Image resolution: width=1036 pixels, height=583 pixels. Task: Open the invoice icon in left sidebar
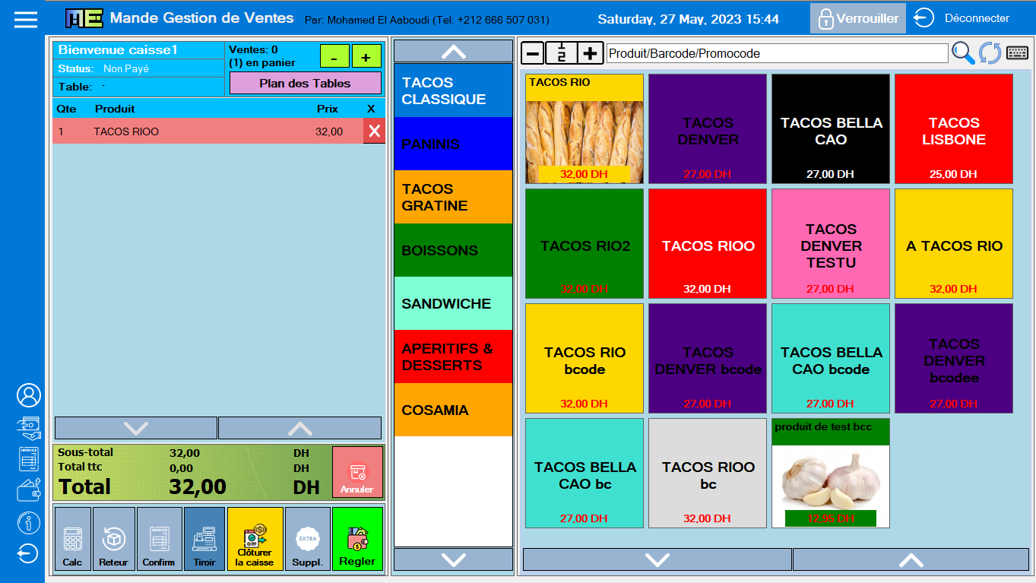pyautogui.click(x=29, y=459)
